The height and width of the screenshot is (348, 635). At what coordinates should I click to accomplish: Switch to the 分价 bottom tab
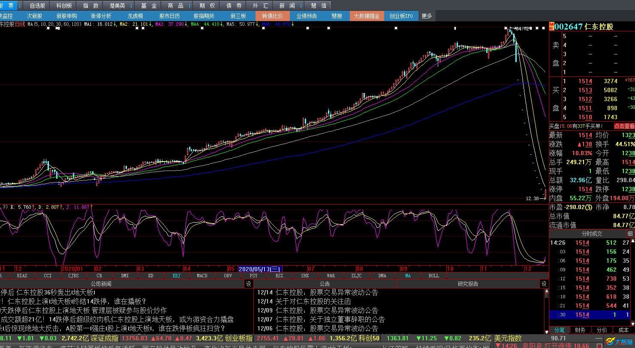pyautogui.click(x=602, y=330)
